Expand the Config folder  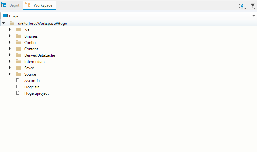pos(10,42)
